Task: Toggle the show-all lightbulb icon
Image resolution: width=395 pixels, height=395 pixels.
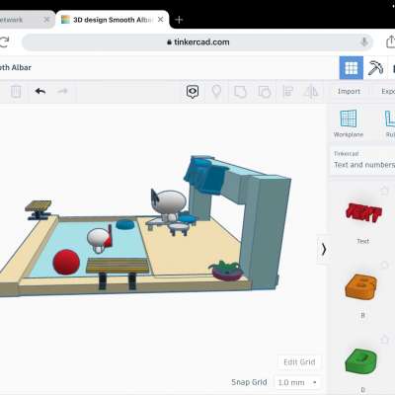Action: tap(216, 92)
